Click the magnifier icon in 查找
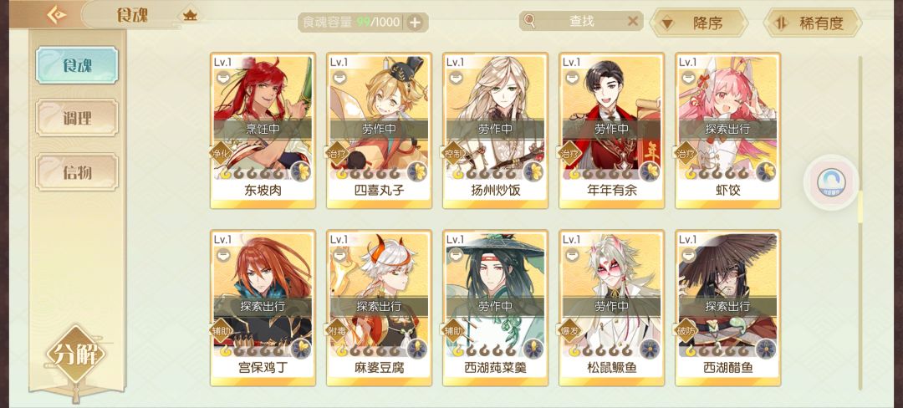 (x=529, y=21)
